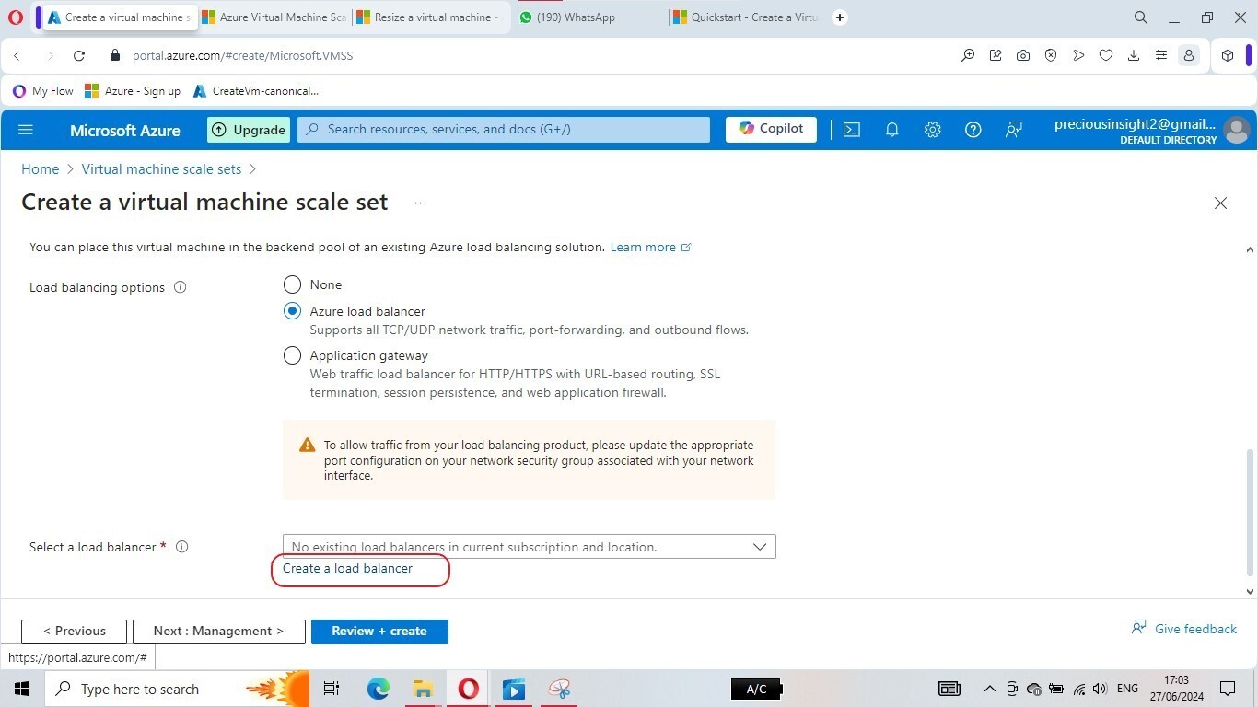Click the Windows taskbar search box
This screenshot has width=1258, height=707.
point(175,689)
